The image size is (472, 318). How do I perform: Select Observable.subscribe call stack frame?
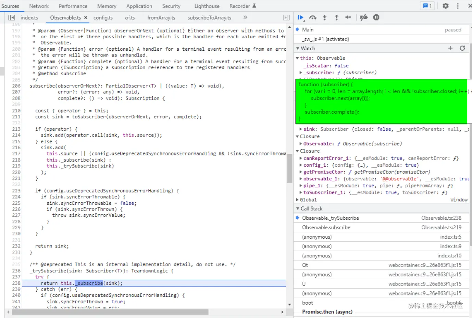click(381, 228)
